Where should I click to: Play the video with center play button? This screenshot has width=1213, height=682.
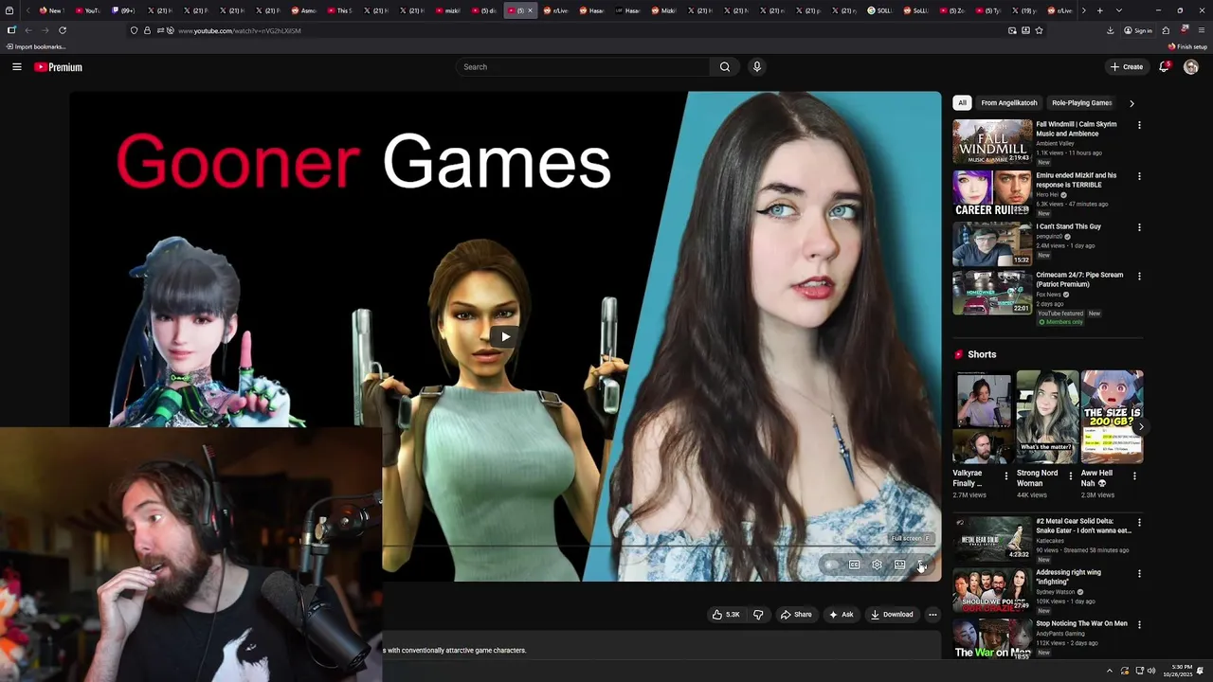click(x=505, y=336)
